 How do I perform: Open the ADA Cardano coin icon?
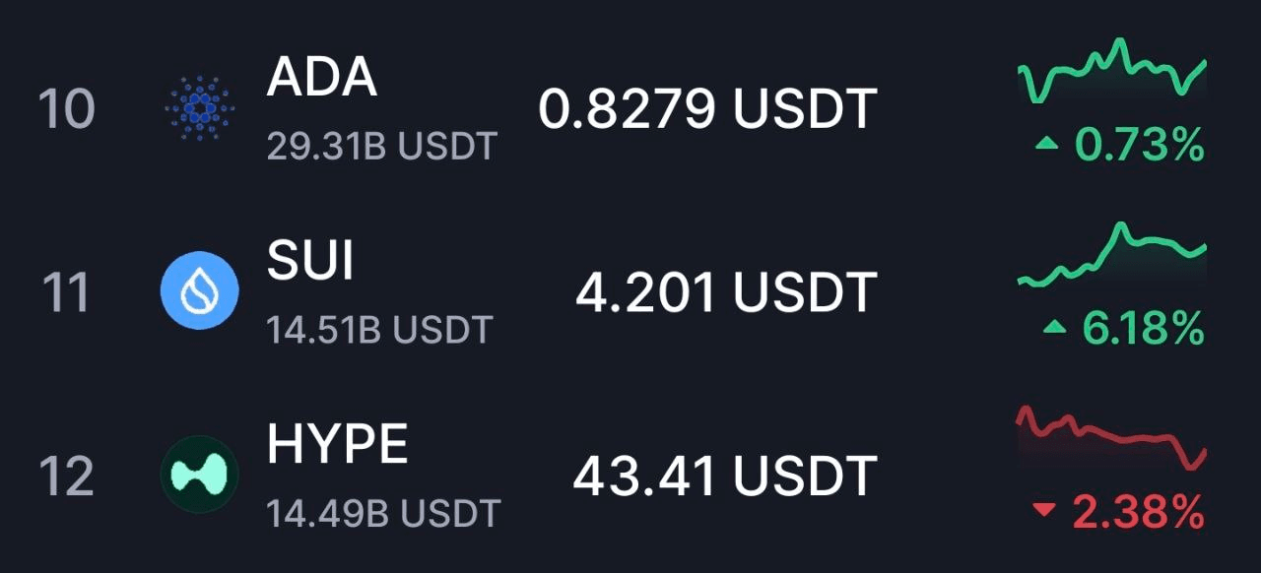[x=200, y=107]
